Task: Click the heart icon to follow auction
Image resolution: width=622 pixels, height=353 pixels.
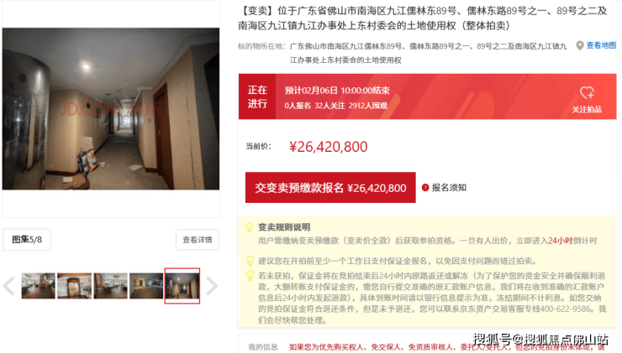Action: 587,92
